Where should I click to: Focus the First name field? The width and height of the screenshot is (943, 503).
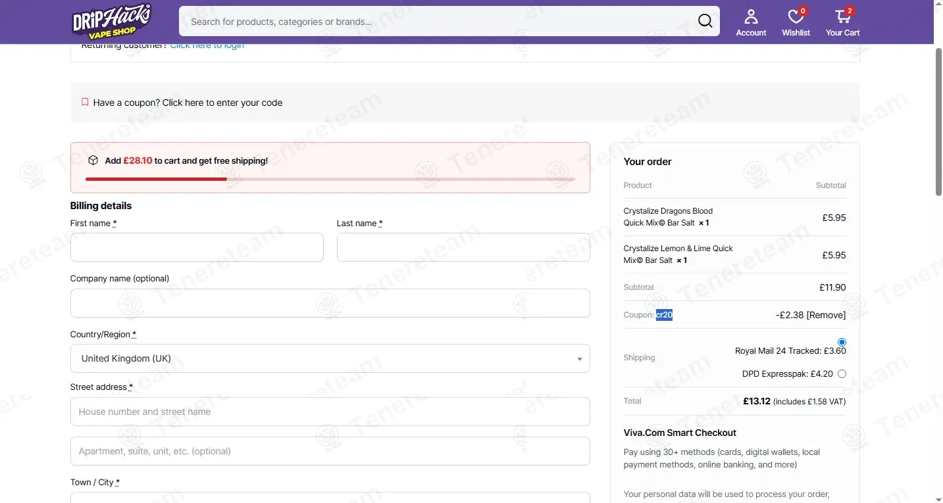pos(197,248)
